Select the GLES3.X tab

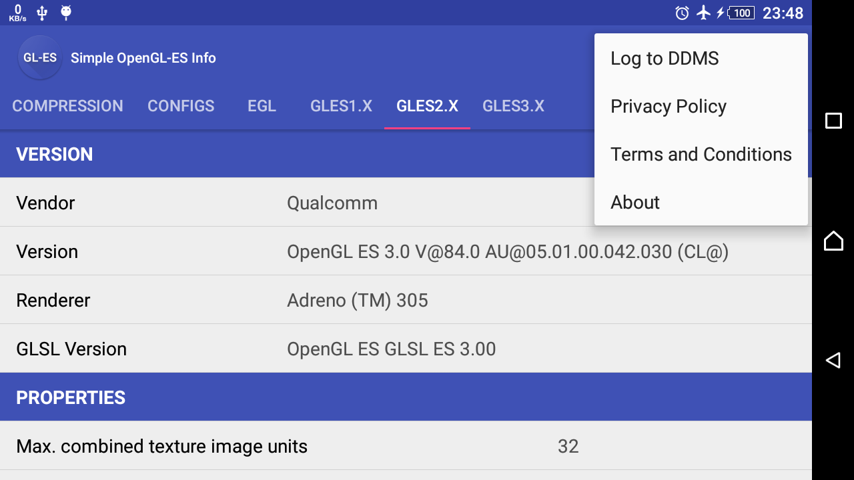click(x=513, y=106)
